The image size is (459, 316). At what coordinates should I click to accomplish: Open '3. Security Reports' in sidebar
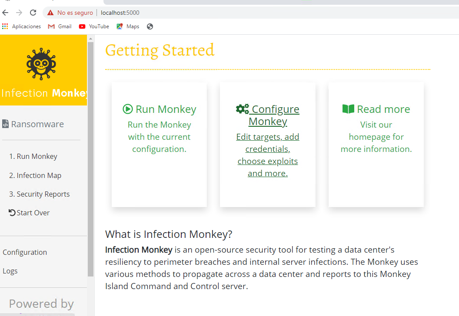(x=40, y=194)
